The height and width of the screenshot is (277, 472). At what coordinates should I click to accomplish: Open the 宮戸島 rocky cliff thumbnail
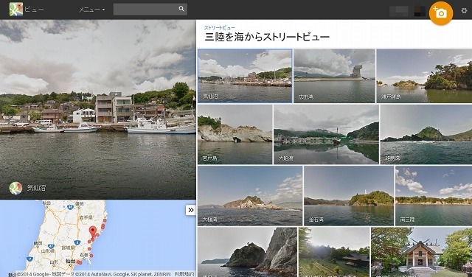point(235,134)
